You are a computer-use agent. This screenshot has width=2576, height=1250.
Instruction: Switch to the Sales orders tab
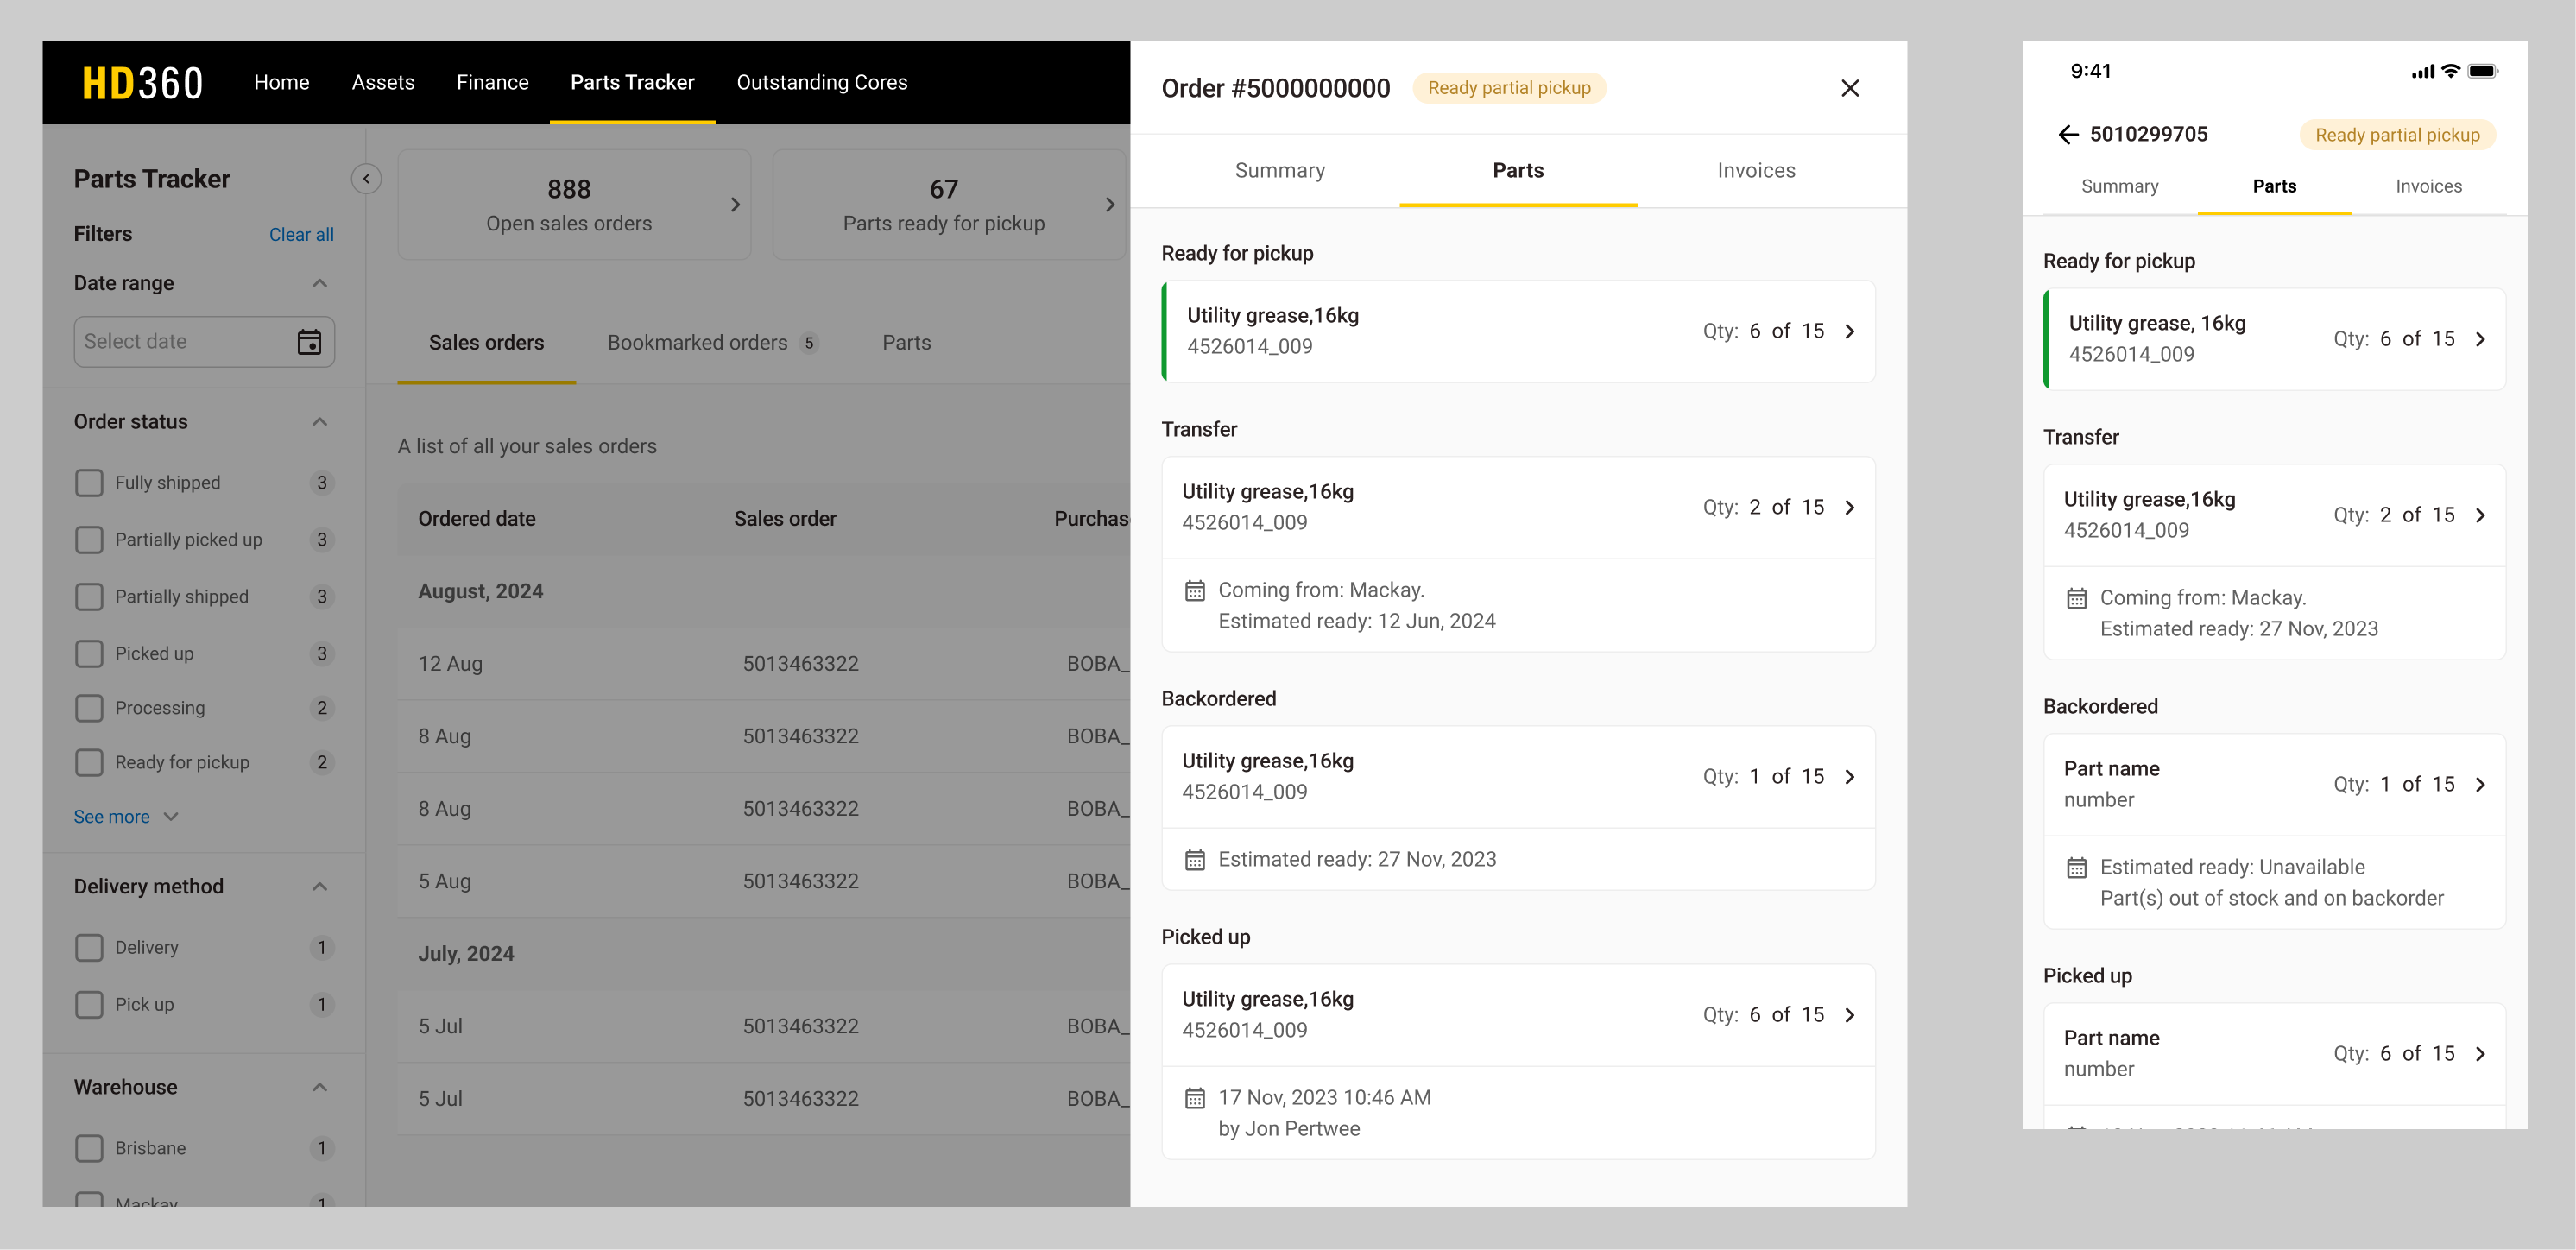click(486, 343)
